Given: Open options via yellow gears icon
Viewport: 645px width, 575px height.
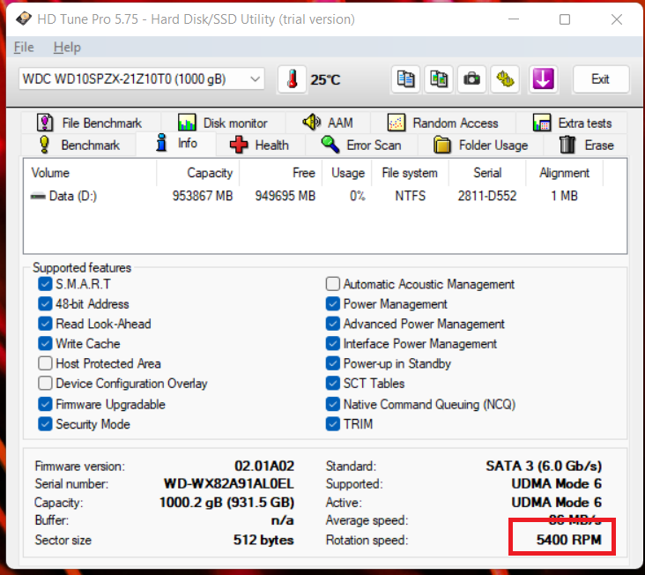Looking at the screenshot, I should click(x=505, y=79).
